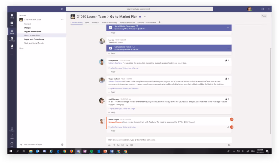Expand 3 replies from you, Miriam, and Johanna
This screenshot has height=163, width=279.
pyautogui.click(x=123, y=68)
